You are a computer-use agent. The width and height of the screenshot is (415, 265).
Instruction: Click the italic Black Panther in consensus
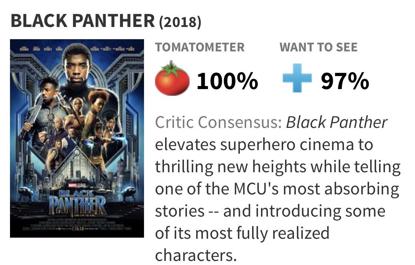tap(337, 122)
